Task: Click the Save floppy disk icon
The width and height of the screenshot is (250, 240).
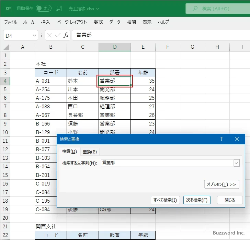Action: click(x=59, y=8)
